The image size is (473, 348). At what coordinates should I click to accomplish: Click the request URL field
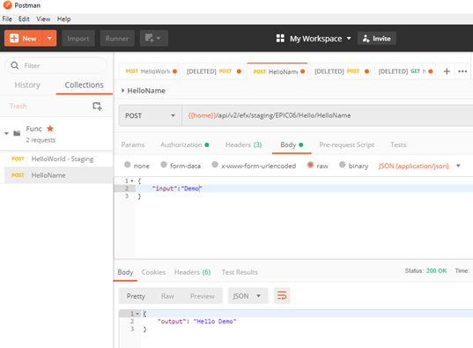pos(328,115)
